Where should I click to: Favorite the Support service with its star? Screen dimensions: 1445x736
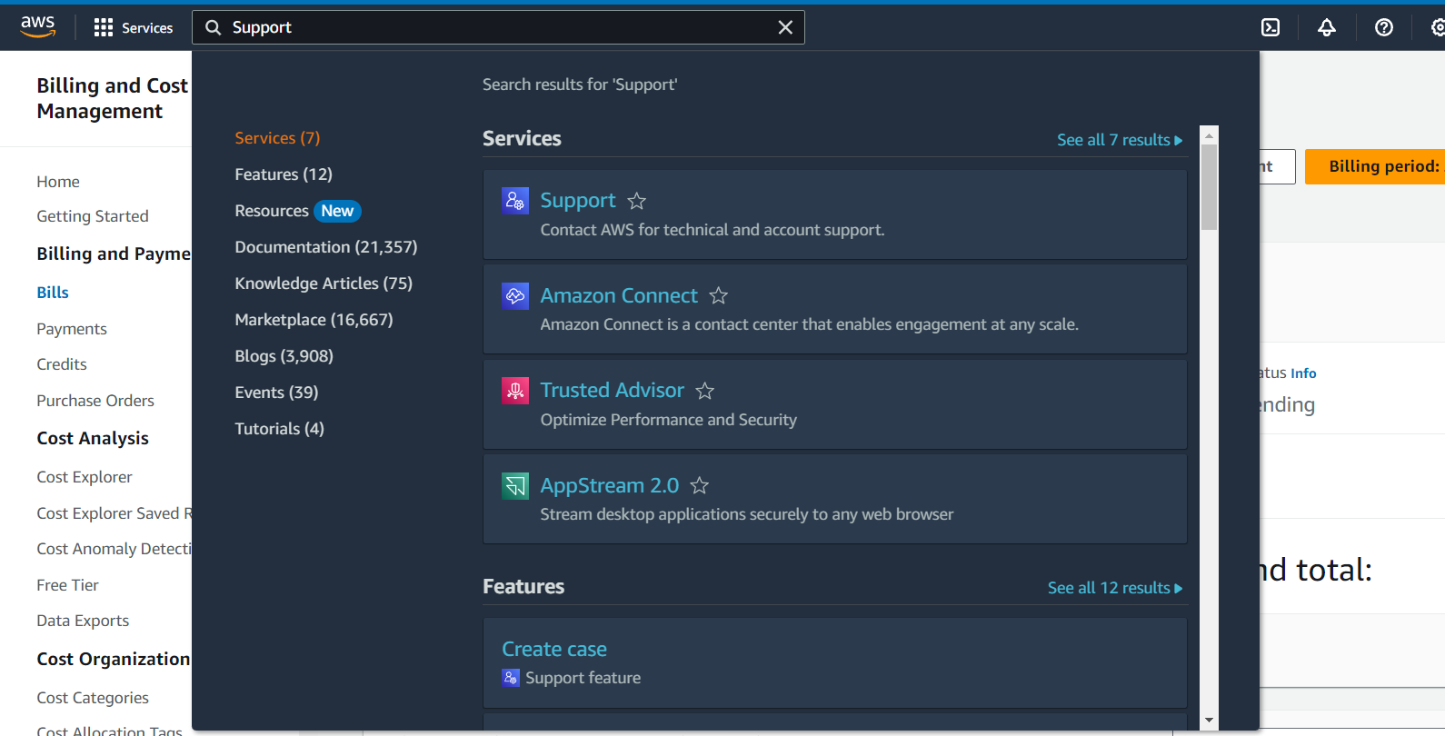click(x=637, y=201)
